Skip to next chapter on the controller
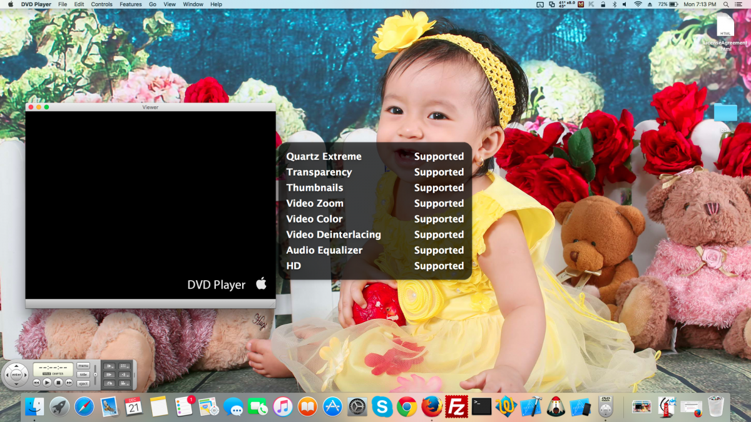This screenshot has height=422, width=751. [x=69, y=382]
